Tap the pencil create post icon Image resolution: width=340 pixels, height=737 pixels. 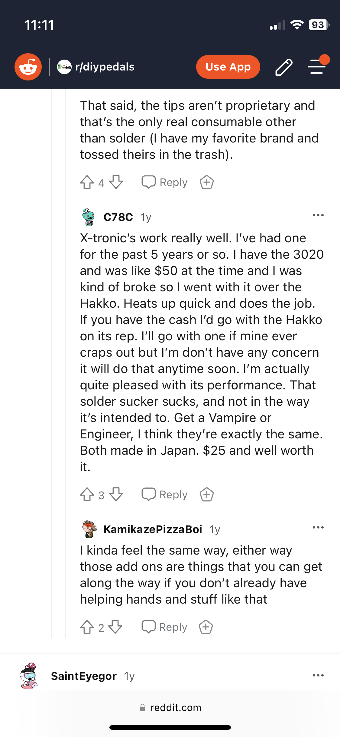(284, 67)
